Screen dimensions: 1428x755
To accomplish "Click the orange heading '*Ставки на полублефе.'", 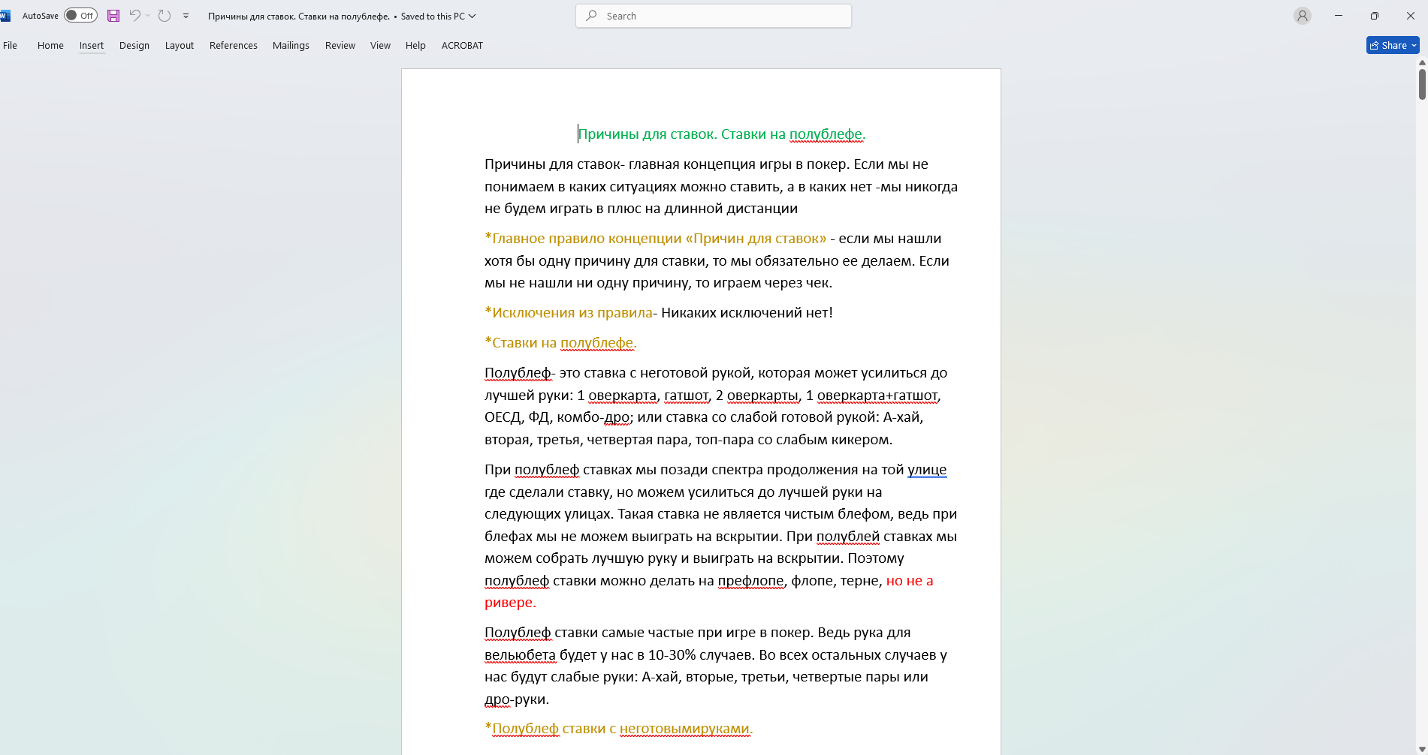I will (x=560, y=343).
